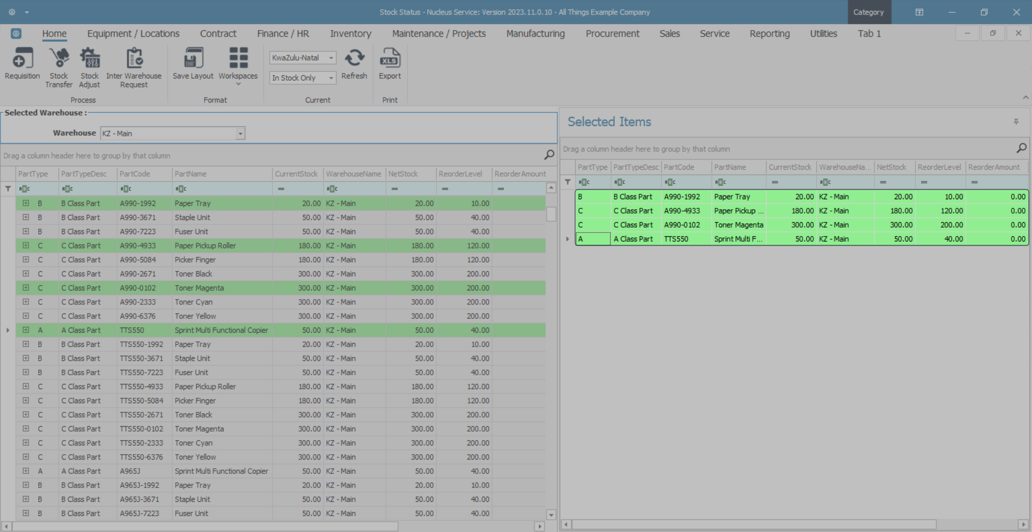Open the Stock Transfer tool
Screen dimensions: 1032x532
click(x=59, y=59)
